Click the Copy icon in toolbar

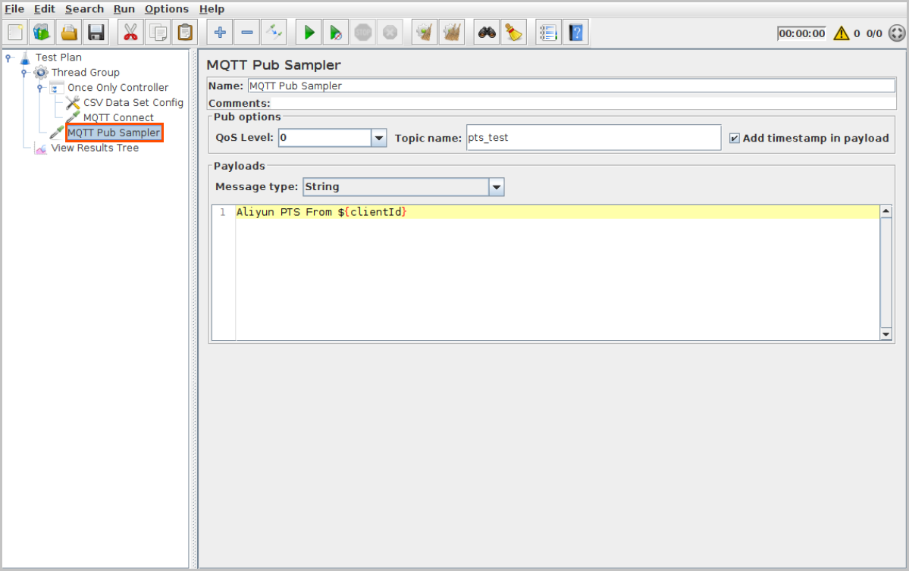pos(158,33)
